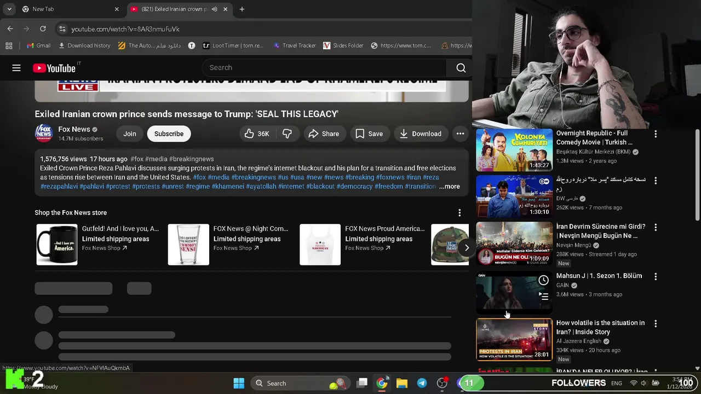This screenshot has height=394, width=701.
Task: Play Al Jazeera Protests in Iran thumbnail
Action: [514, 340]
